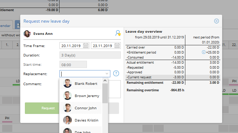Click the Start time field 08:00
Image resolution: width=238 pixels, height=133 pixels.
(73, 65)
